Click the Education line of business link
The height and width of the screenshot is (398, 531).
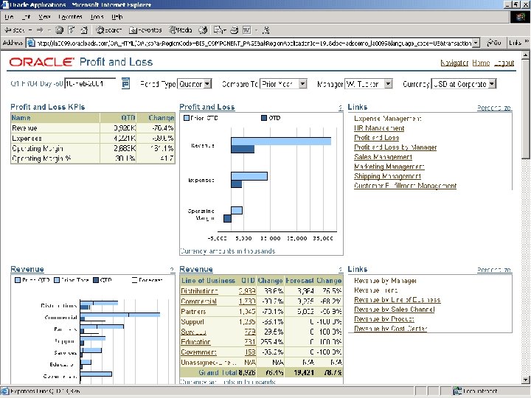click(x=195, y=342)
